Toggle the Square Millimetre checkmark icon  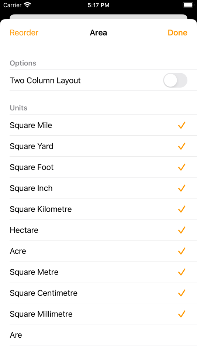[182, 314]
